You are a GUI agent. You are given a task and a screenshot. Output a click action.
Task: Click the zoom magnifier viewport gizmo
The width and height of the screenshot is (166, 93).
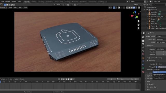tap(139, 21)
